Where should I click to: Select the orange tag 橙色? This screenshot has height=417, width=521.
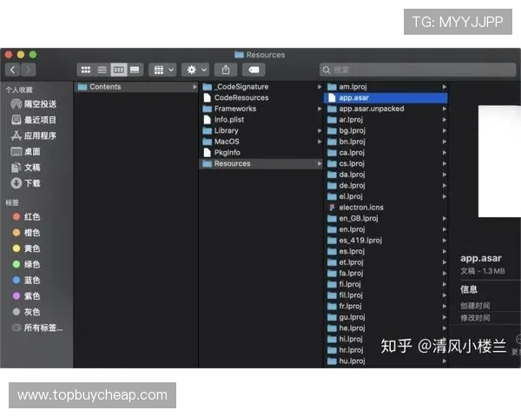(26, 233)
